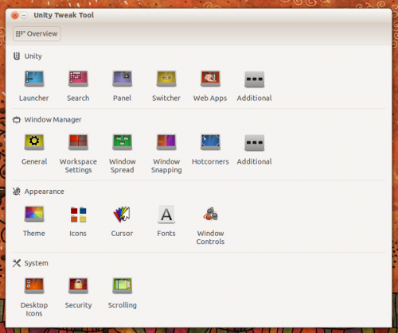Open the Switcher settings icon
Viewport: 398px width, 333px height.
tap(166, 79)
